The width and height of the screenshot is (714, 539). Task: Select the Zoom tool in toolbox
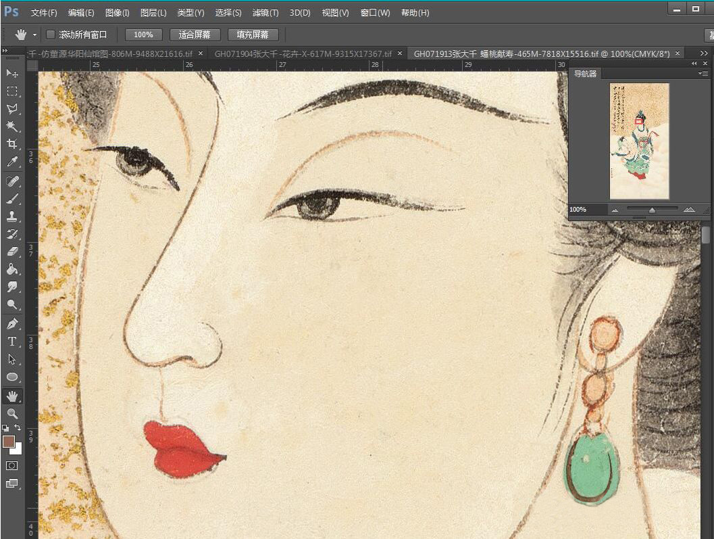pyautogui.click(x=12, y=414)
